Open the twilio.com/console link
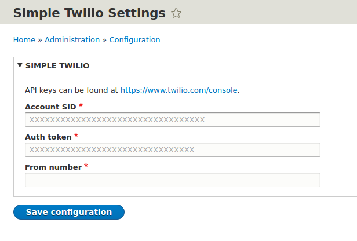Image resolution: width=357 pixels, height=241 pixels. point(179,90)
